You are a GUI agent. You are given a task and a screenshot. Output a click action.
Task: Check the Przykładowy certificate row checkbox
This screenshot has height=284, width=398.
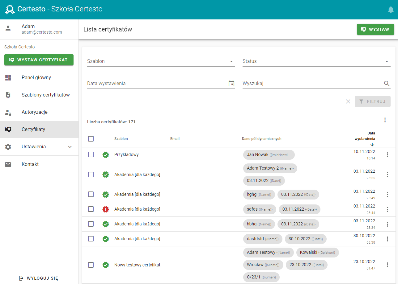(x=91, y=155)
